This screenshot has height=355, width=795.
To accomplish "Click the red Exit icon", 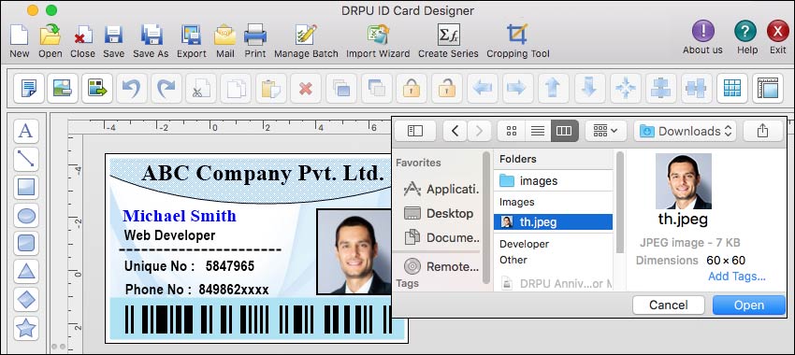I will tap(778, 32).
